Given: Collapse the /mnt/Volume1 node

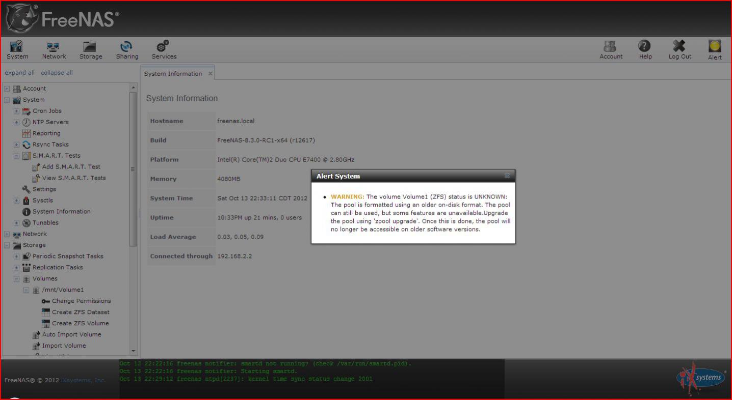Looking at the screenshot, I should click(26, 290).
